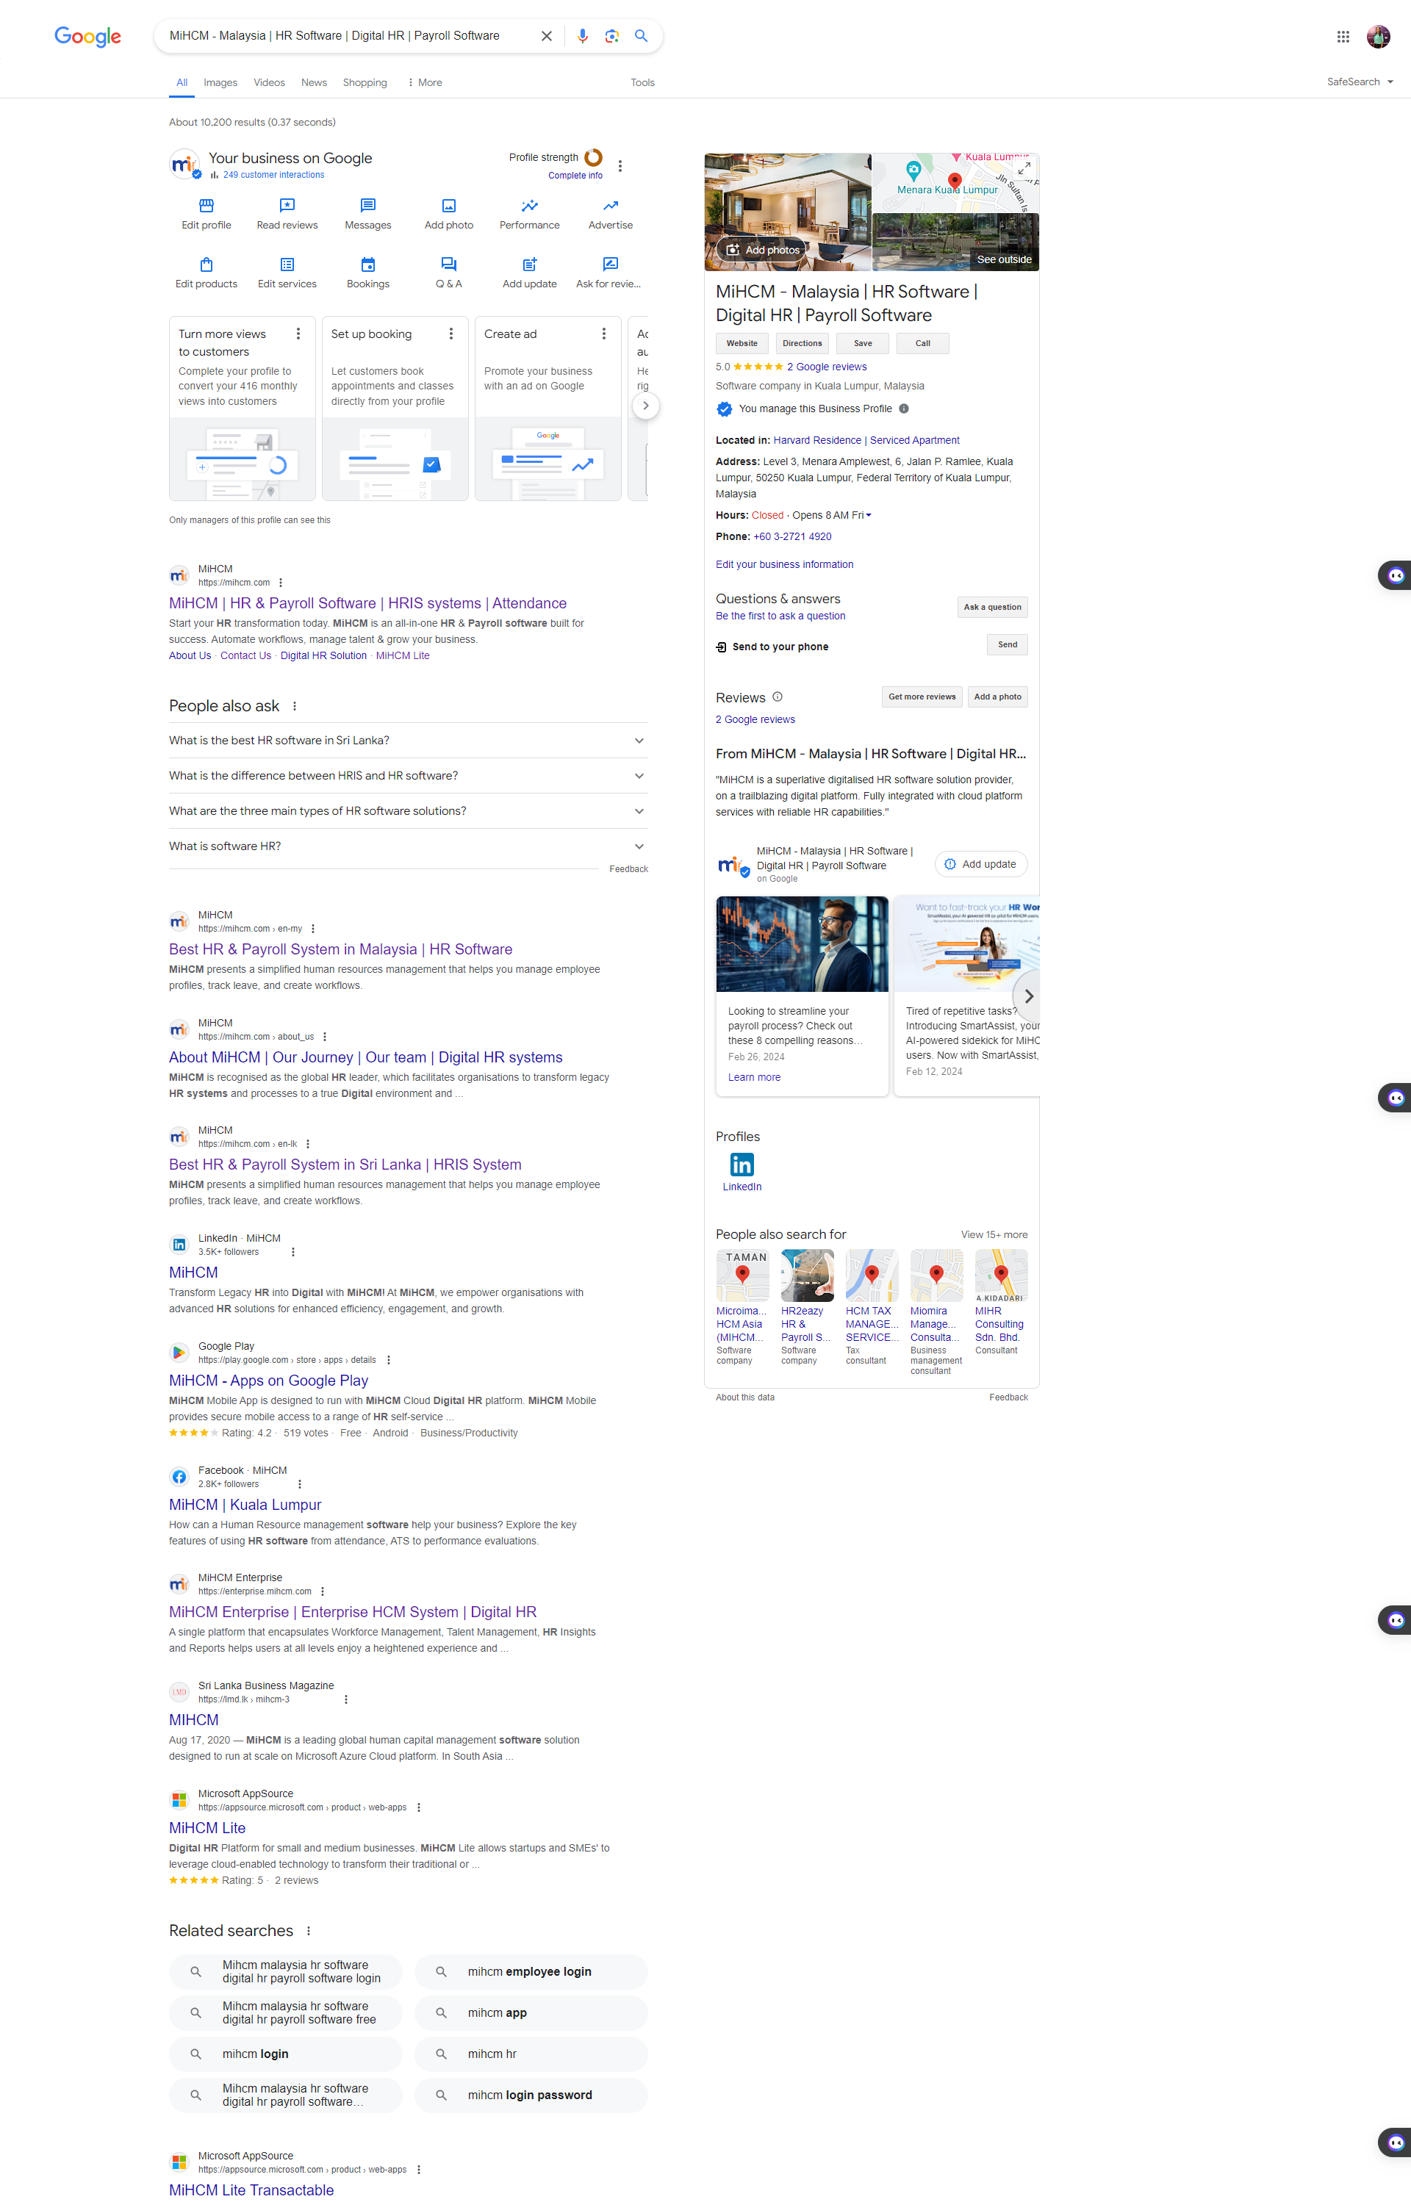Open the Google account avatar
1411x2202 pixels.
[x=1378, y=37]
